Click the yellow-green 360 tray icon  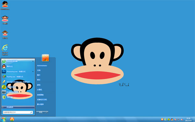pyautogui.click(x=169, y=119)
